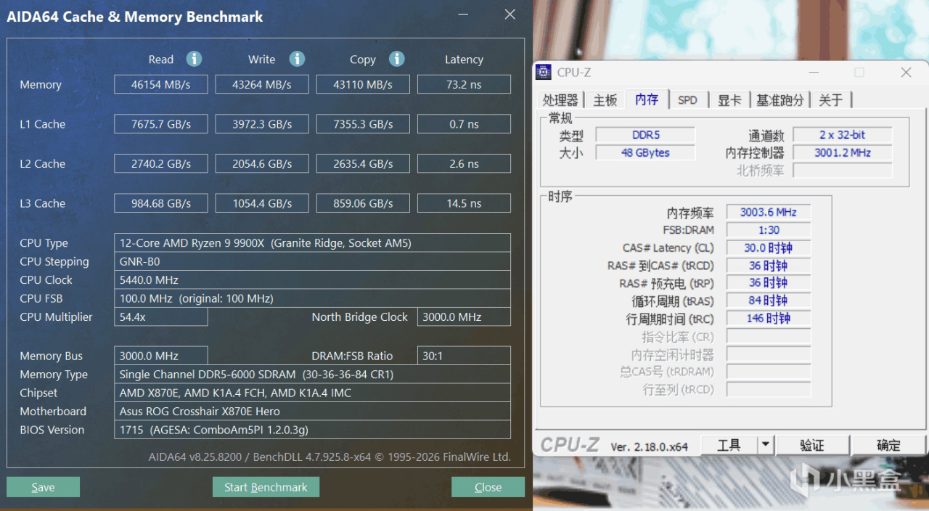Click the Memory Copy value 43110 MB/s
The image size is (929, 511).
coord(363,84)
